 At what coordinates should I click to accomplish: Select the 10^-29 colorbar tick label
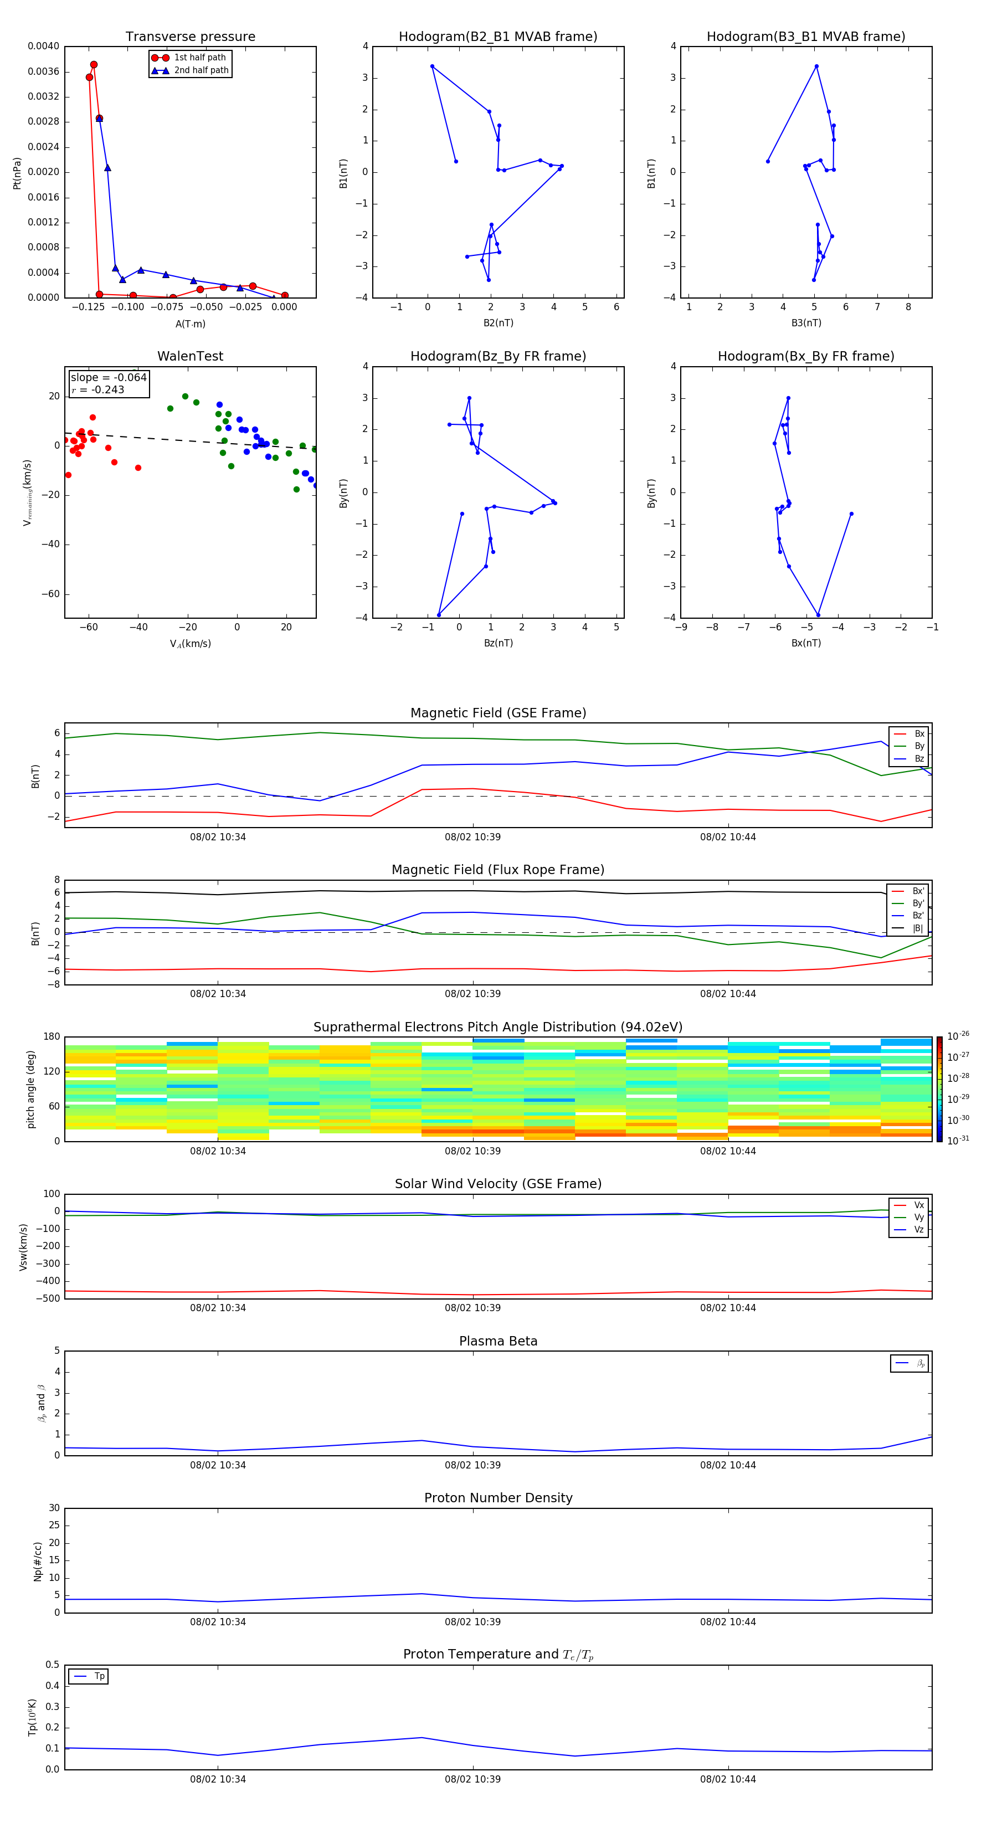(x=958, y=1098)
